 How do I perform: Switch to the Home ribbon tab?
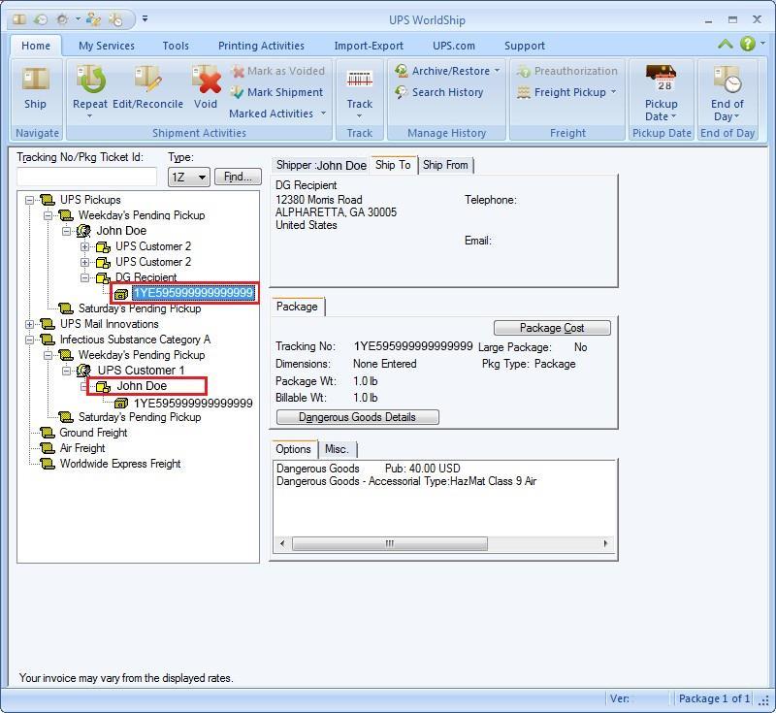coord(36,46)
